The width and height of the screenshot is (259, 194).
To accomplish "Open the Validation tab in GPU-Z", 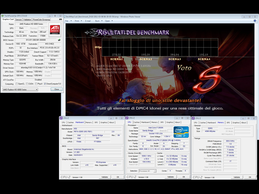I will point(27,20).
